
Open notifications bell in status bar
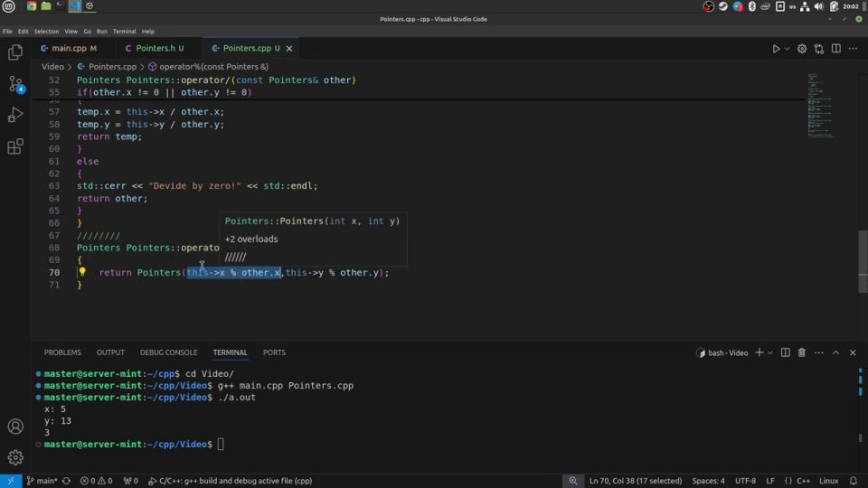(853, 481)
